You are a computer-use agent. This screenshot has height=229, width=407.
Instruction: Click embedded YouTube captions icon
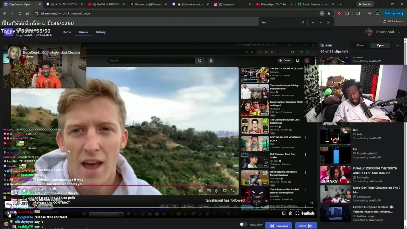(x=209, y=191)
